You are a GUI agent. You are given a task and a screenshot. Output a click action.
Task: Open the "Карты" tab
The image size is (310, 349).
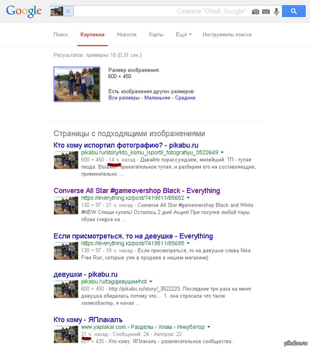pos(156,35)
